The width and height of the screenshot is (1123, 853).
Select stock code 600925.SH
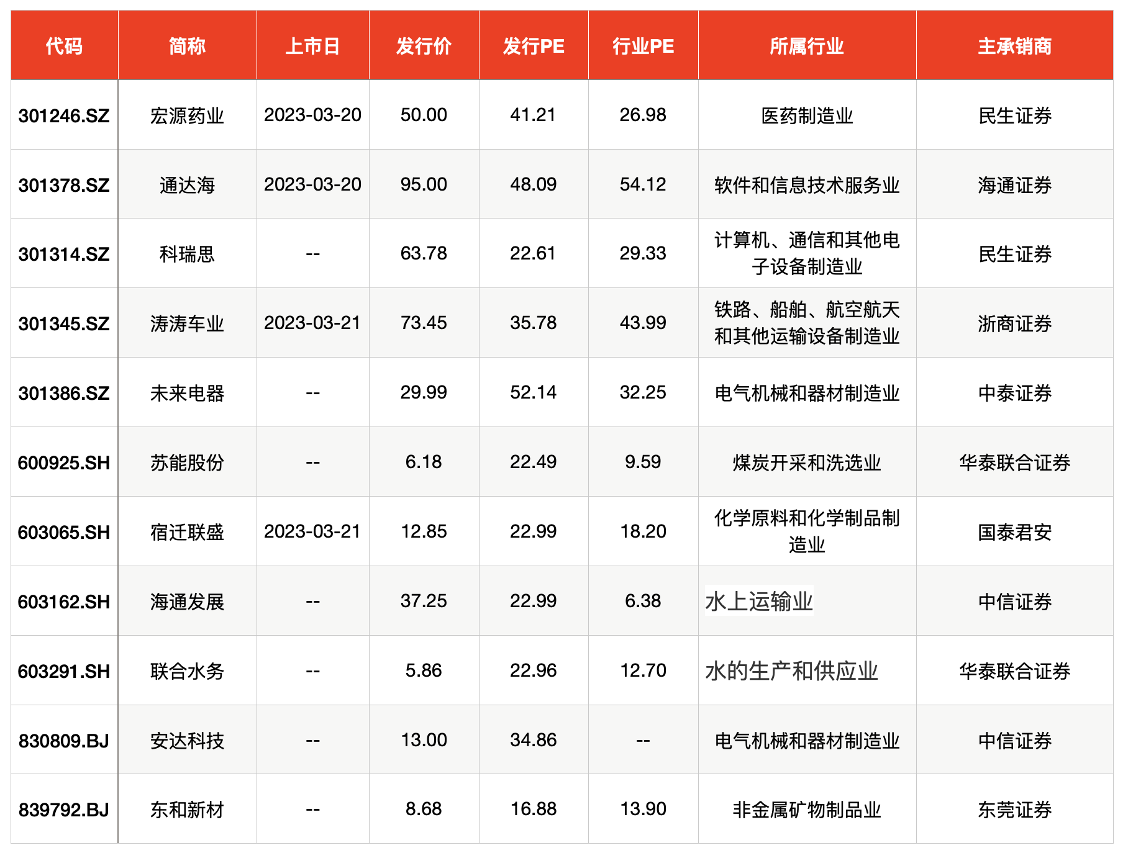[64, 463]
